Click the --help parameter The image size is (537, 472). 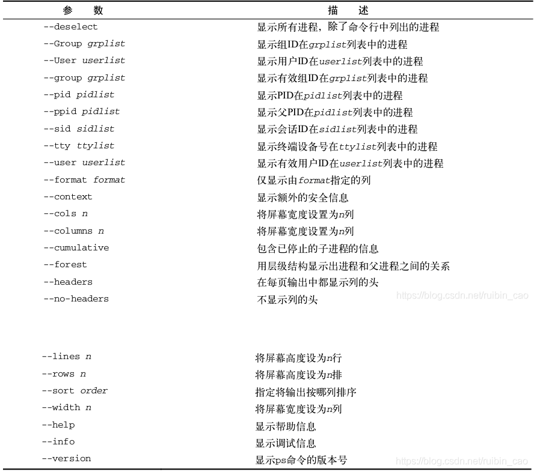tap(58, 425)
